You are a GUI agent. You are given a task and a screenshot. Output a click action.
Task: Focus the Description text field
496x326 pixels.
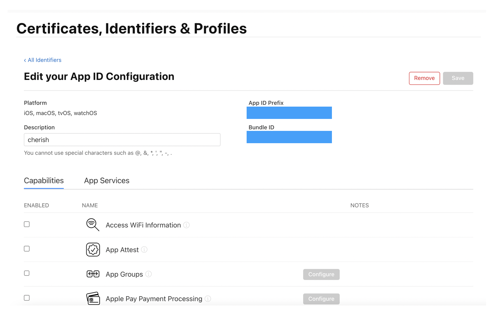tap(122, 140)
